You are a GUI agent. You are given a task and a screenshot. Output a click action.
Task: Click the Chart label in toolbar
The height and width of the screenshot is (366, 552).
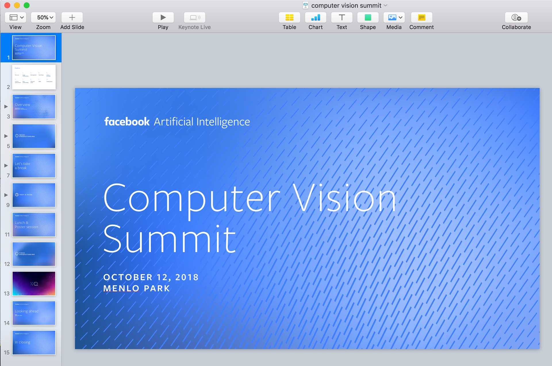[x=316, y=27]
